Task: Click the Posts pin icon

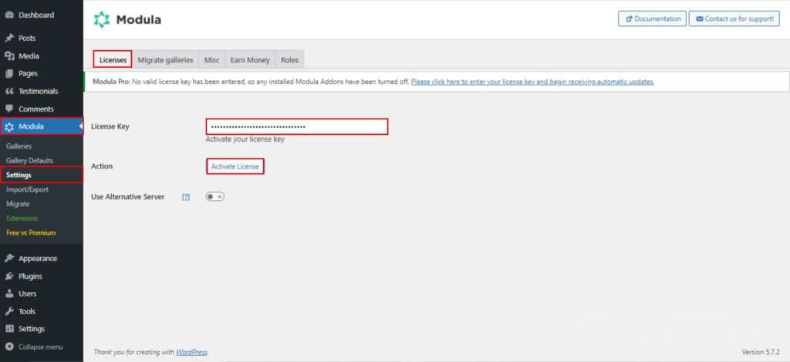Action: coord(9,39)
